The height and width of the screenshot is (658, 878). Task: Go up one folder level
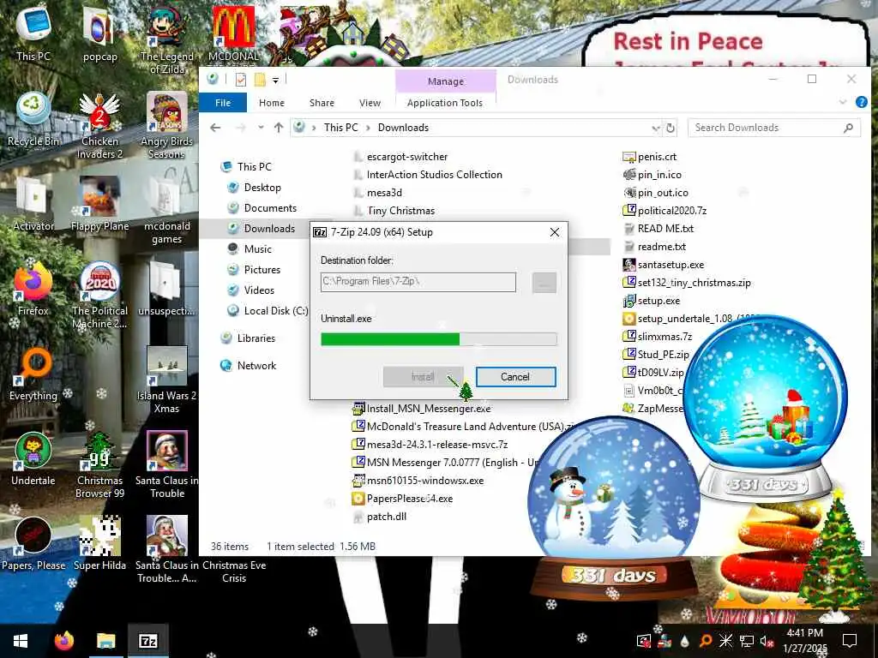coord(279,128)
